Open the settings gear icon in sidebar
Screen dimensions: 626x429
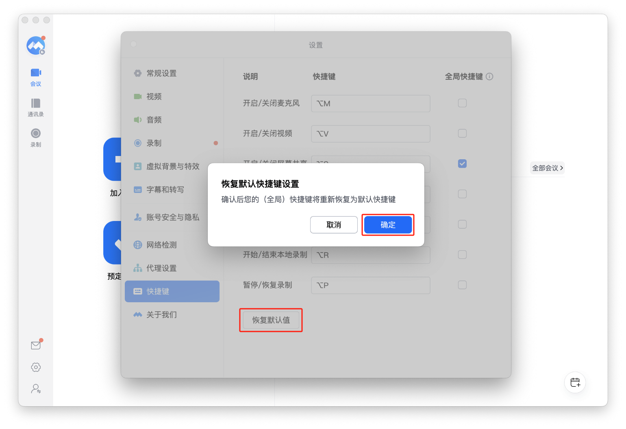coord(36,367)
